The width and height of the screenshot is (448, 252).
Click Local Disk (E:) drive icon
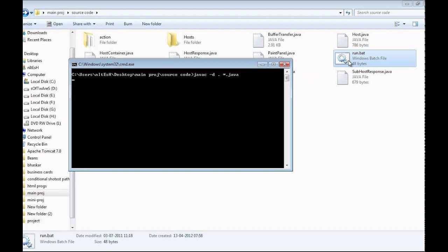(26, 96)
